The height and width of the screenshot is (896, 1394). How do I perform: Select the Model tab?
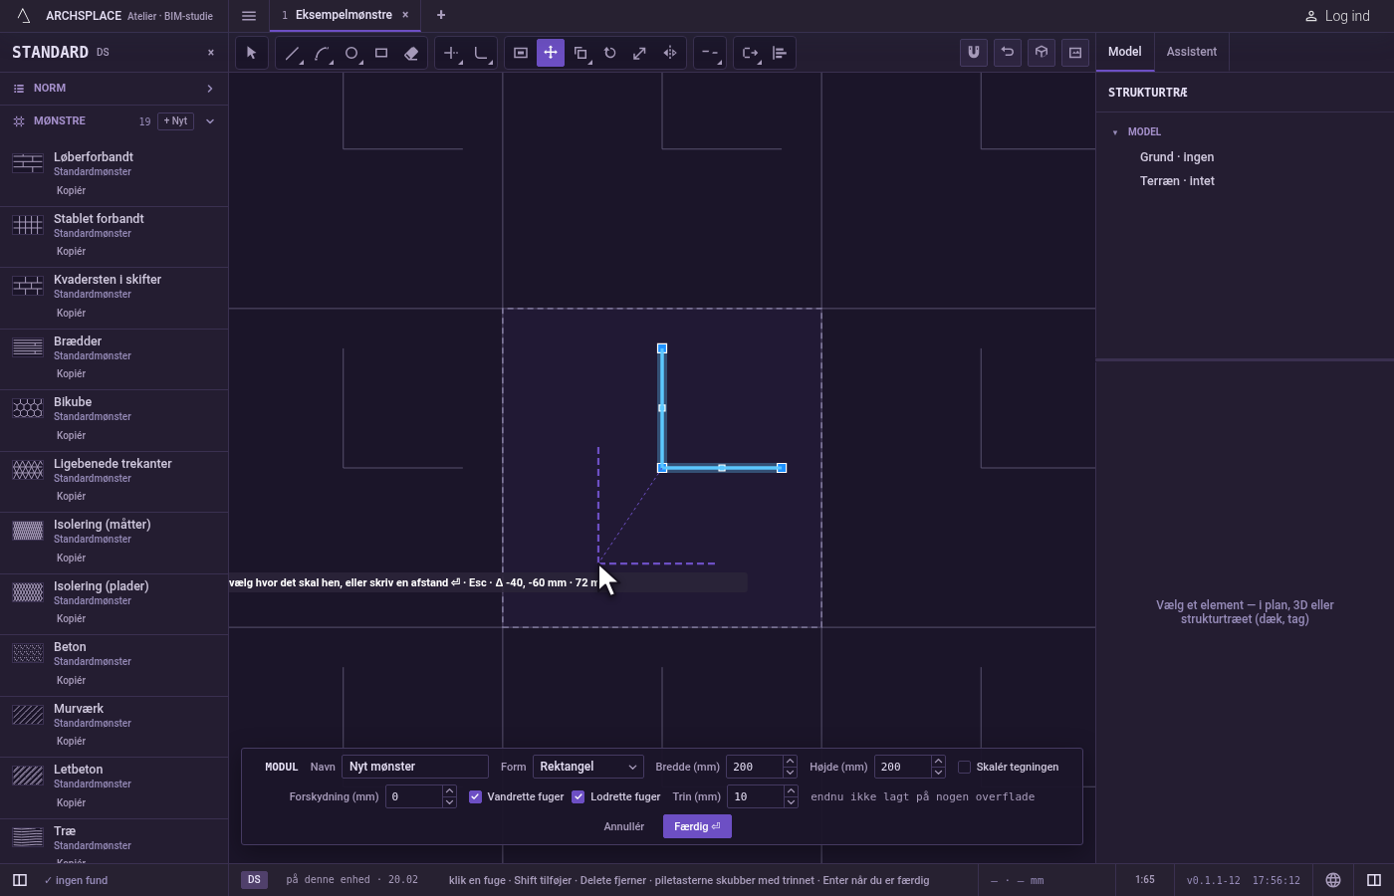[1125, 52]
